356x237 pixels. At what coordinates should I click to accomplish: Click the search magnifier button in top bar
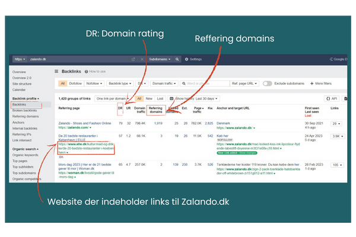(x=177, y=59)
